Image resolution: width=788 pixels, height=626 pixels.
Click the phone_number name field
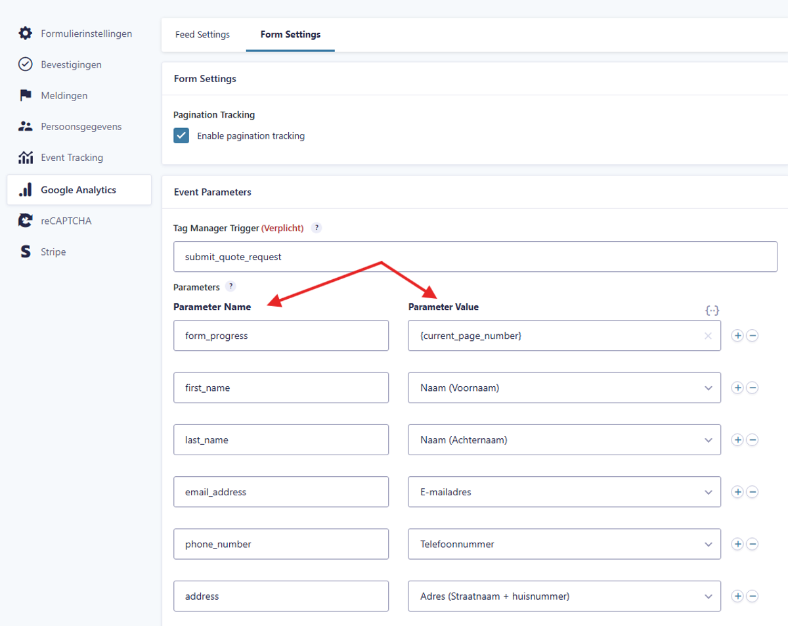click(x=281, y=544)
